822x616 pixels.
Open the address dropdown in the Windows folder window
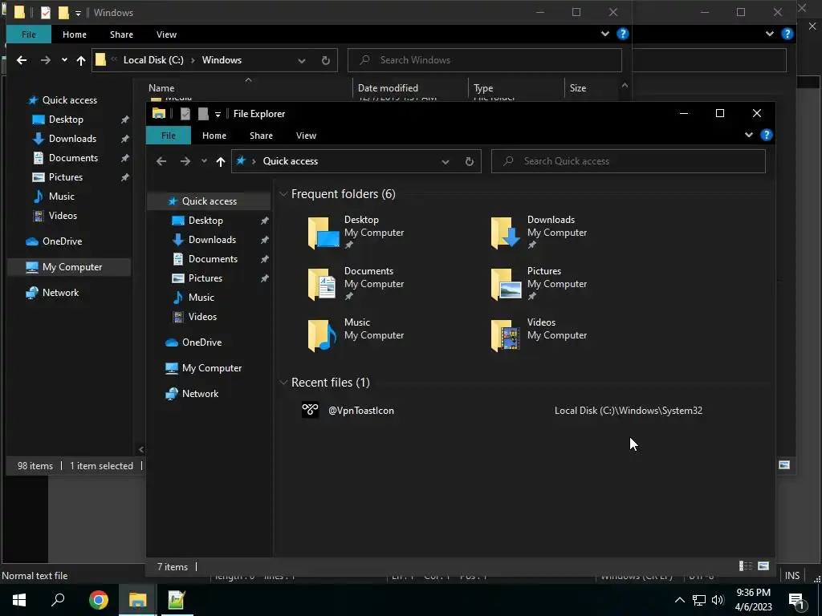point(302,60)
